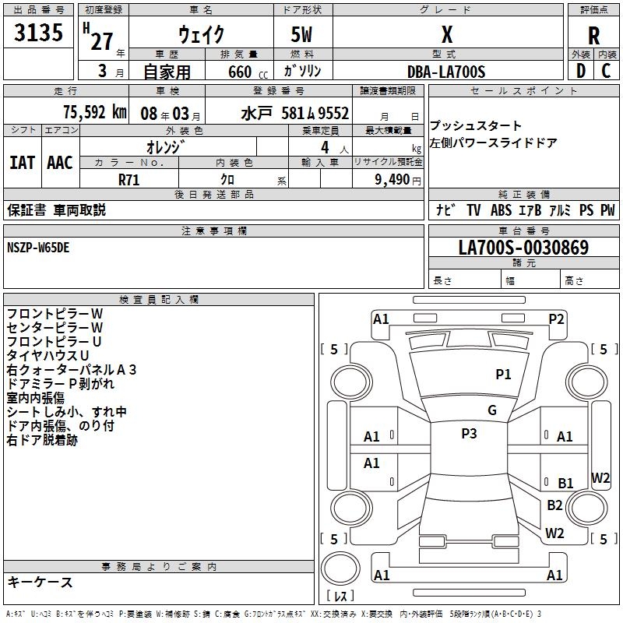Click 保証書 車両取説 in later-shipped parts

(x=56, y=210)
